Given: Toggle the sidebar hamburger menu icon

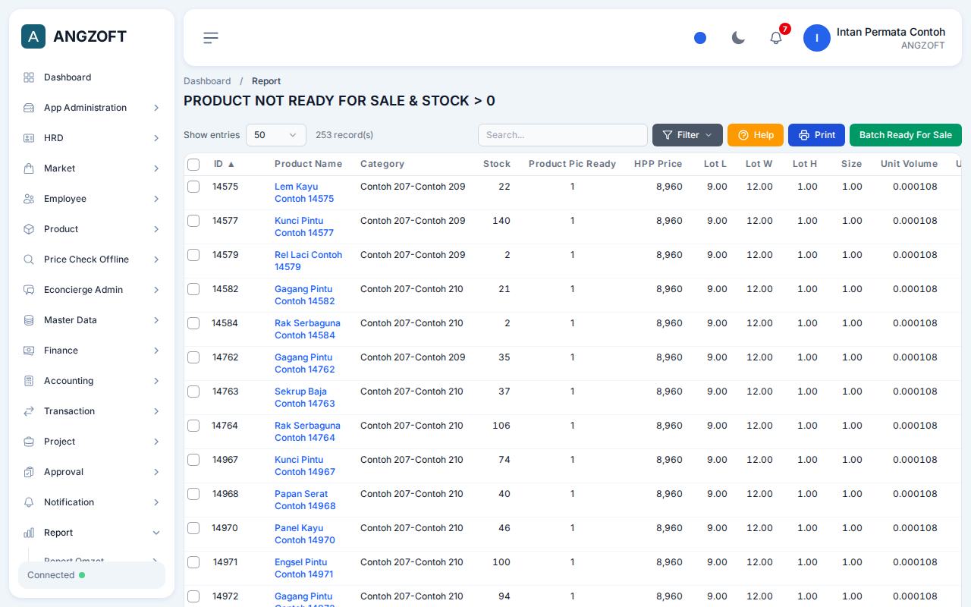Looking at the screenshot, I should (211, 38).
